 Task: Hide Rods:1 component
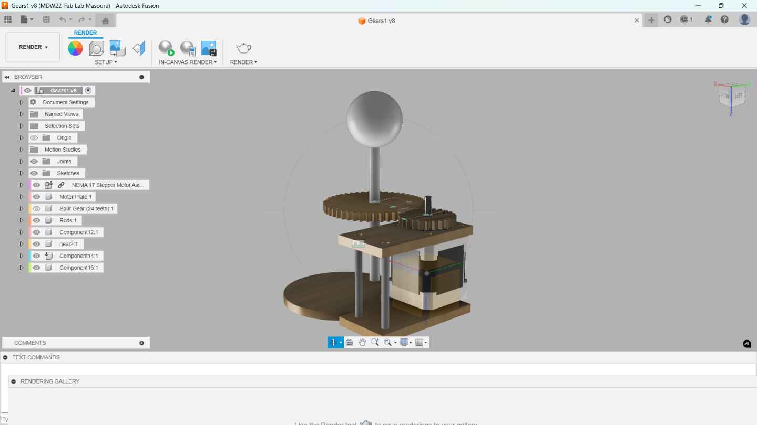[x=36, y=220]
